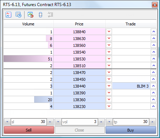Click red down arrow at price 138470
The width and height of the screenshot is (160, 138).
pyautogui.click(x=109, y=72)
